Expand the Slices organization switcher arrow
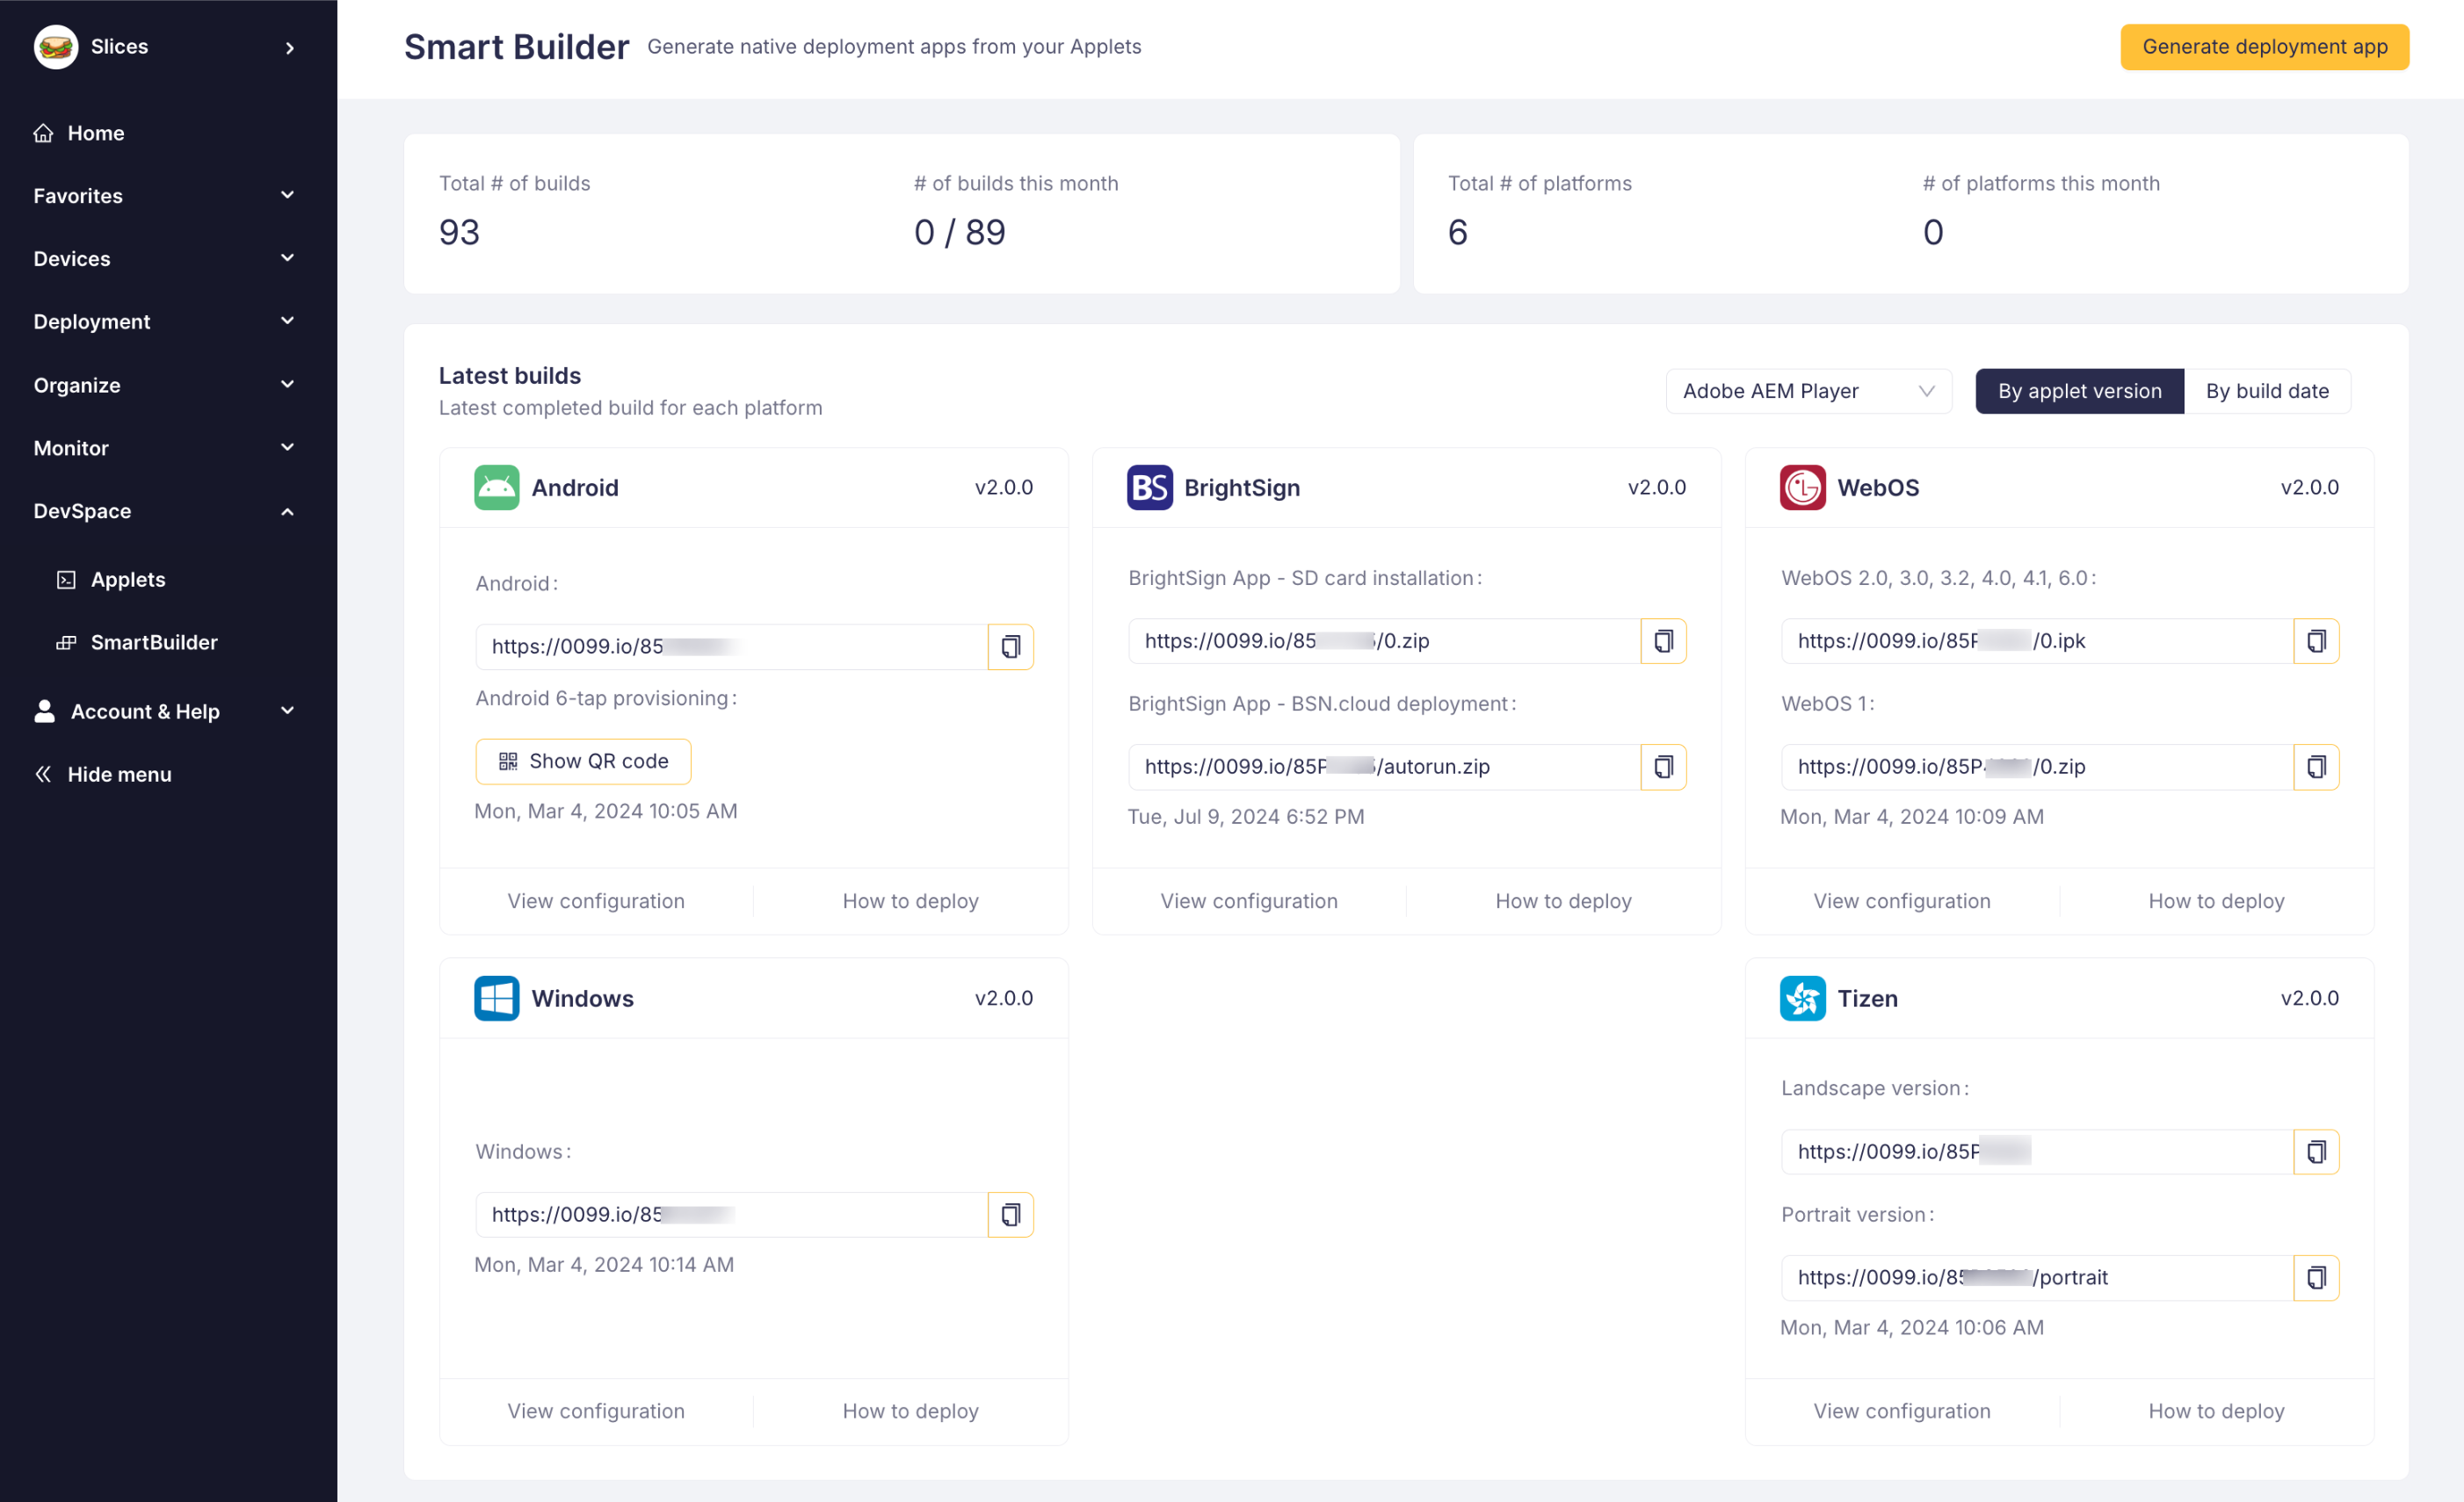The width and height of the screenshot is (2464, 1502). click(x=290, y=47)
